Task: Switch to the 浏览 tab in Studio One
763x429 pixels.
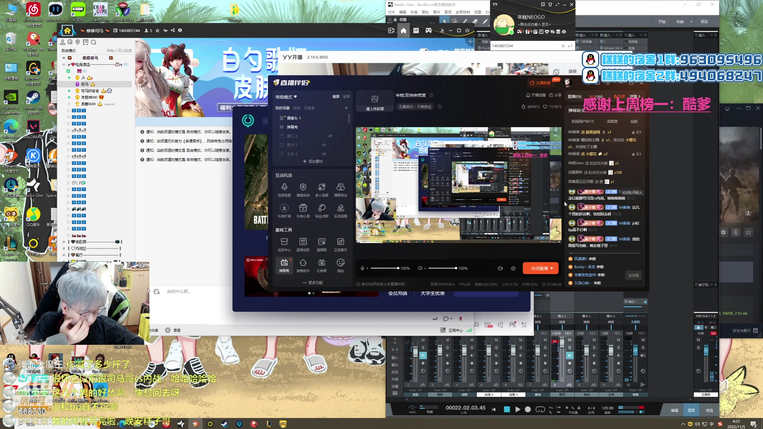Action: (x=709, y=410)
